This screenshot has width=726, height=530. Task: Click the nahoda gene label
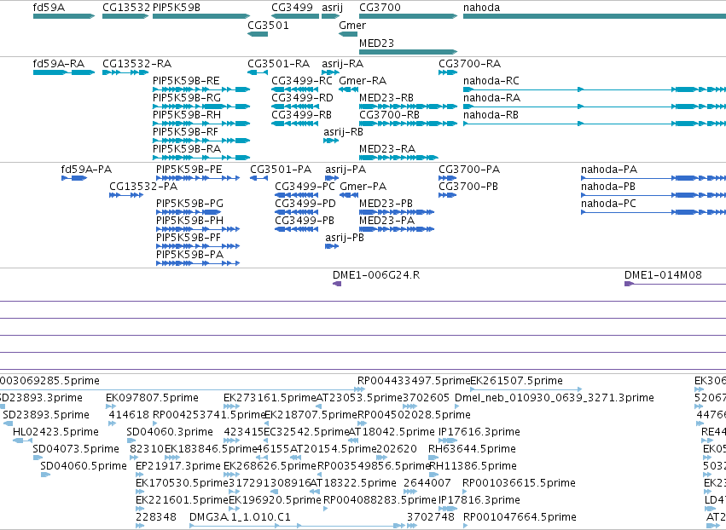tap(481, 8)
